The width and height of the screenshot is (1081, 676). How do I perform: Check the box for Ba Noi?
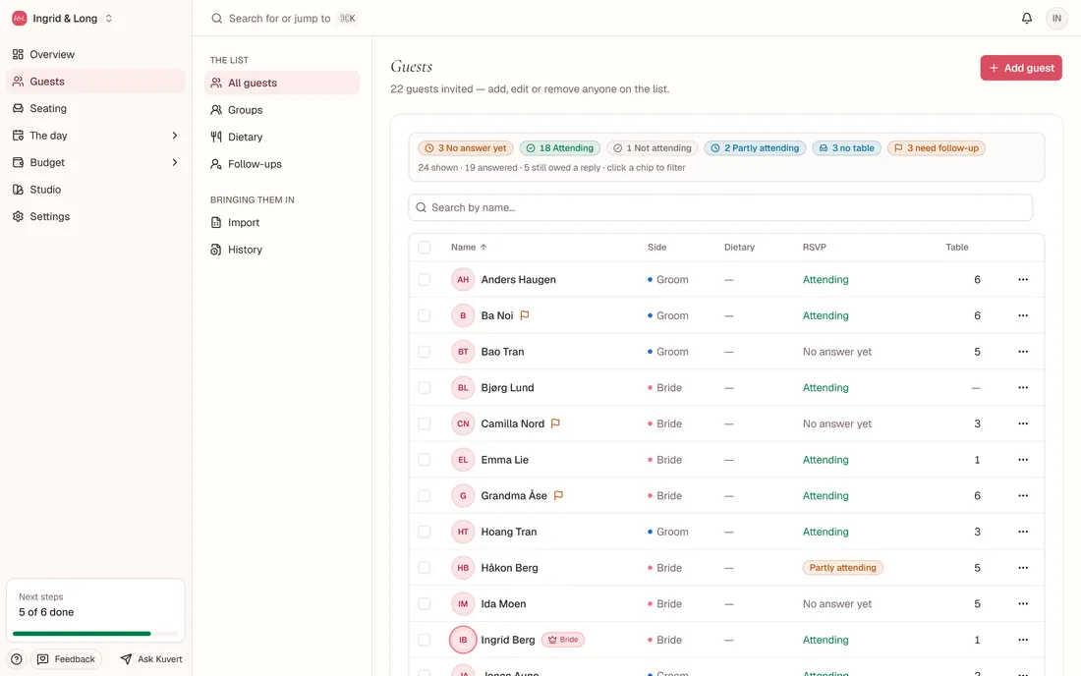pyautogui.click(x=424, y=315)
